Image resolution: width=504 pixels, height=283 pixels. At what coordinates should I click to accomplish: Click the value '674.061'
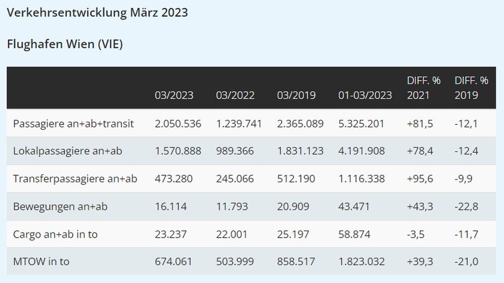pos(173,261)
